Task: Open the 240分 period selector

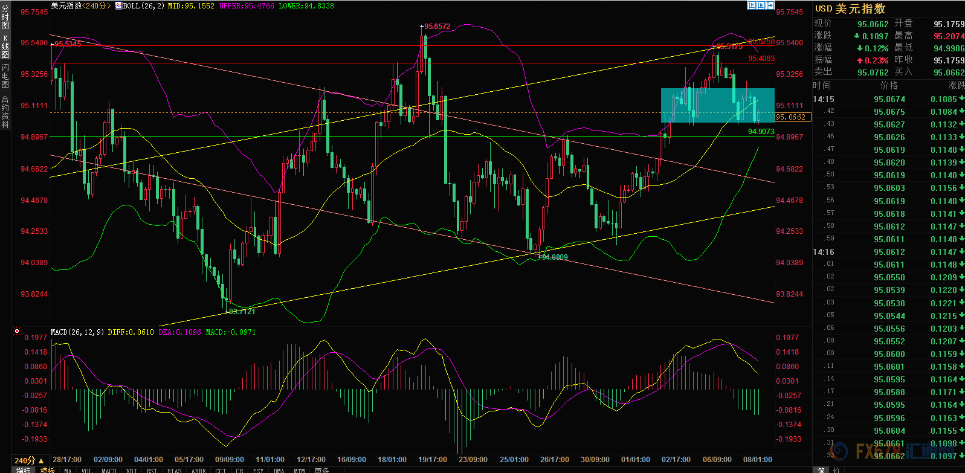Action: 28,460
